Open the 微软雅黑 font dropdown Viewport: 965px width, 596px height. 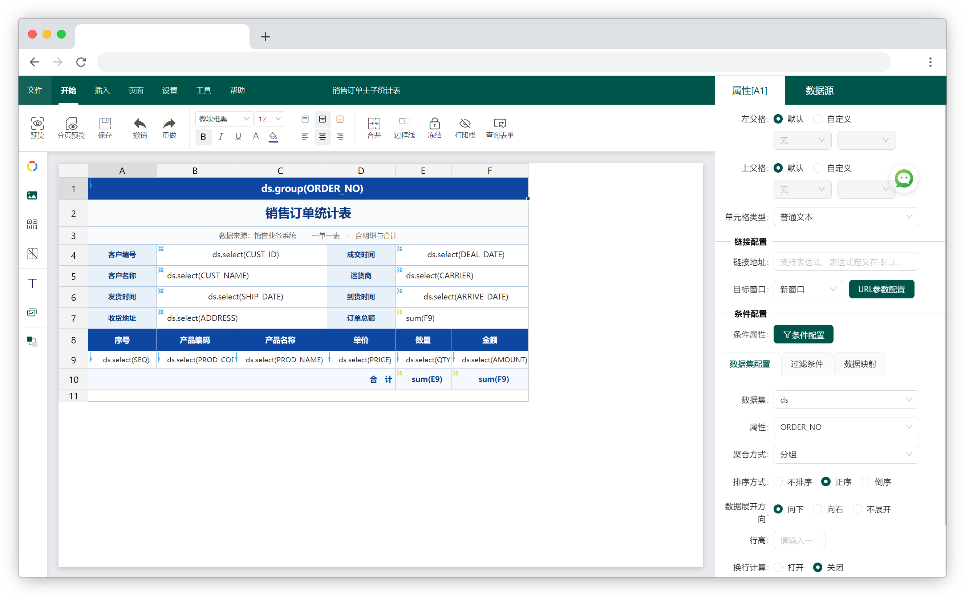(224, 119)
